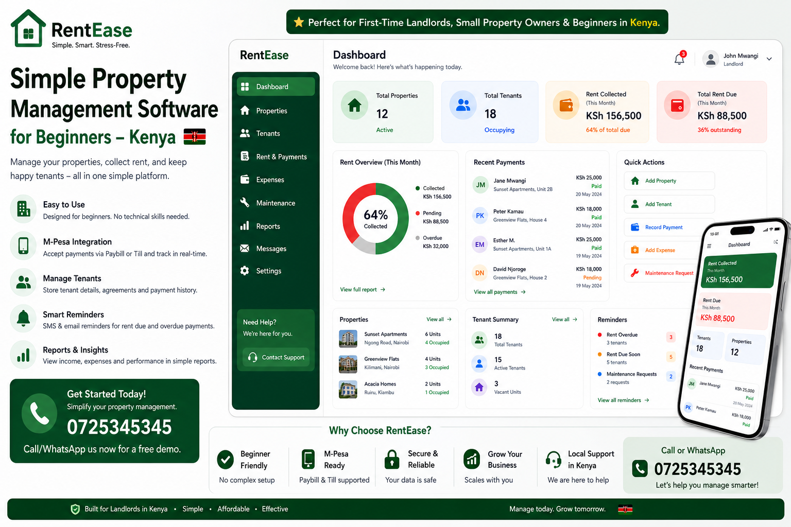Image resolution: width=791 pixels, height=527 pixels.
Task: Click the EM avatar for Esther M.
Action: pyautogui.click(x=480, y=244)
